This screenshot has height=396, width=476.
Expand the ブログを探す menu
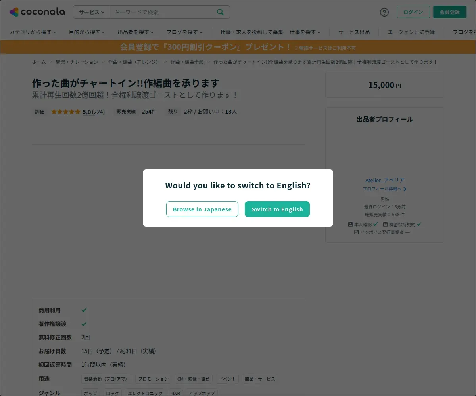pyautogui.click(x=184, y=32)
